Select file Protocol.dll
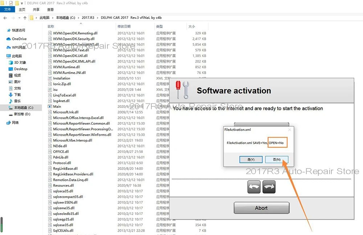Screen dimensions: 363x235 [62, 163]
